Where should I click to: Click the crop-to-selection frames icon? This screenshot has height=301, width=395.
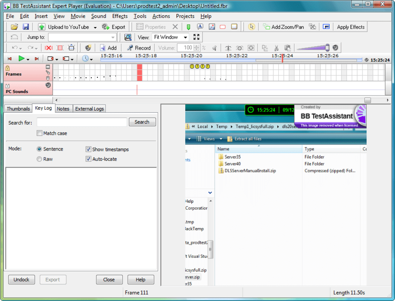[60, 47]
